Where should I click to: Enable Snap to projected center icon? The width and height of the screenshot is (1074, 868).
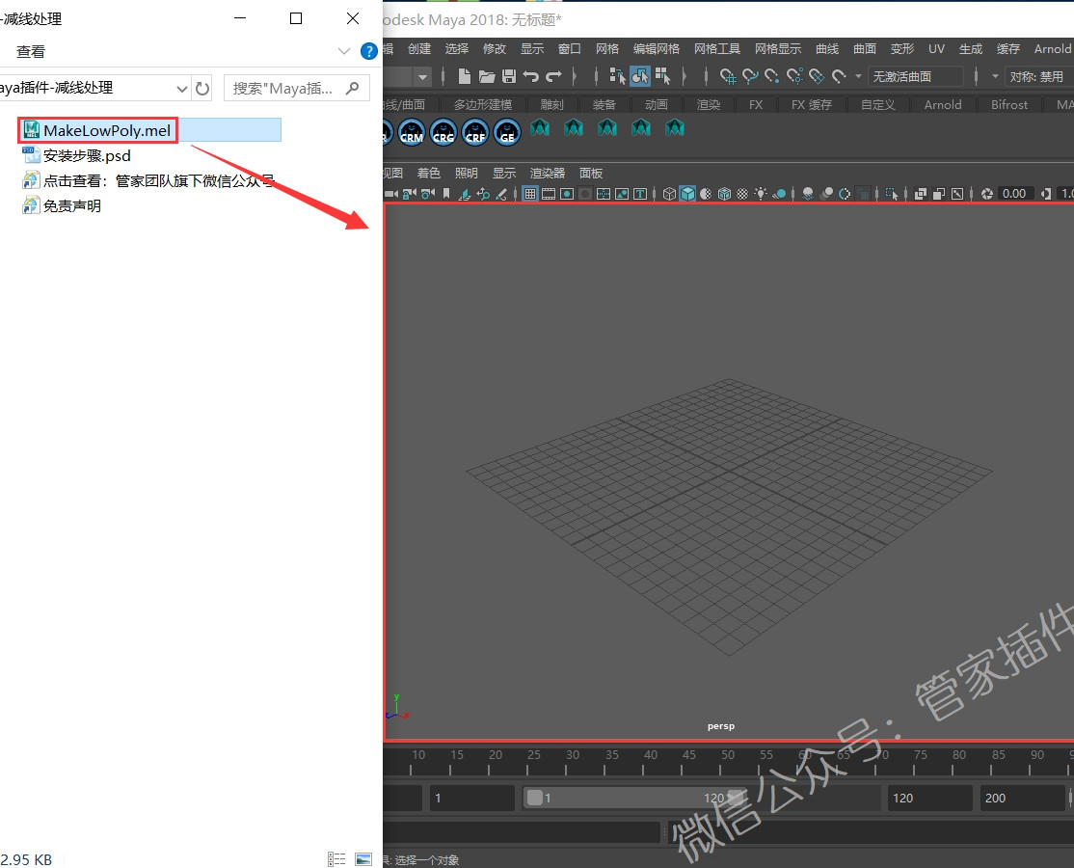794,76
